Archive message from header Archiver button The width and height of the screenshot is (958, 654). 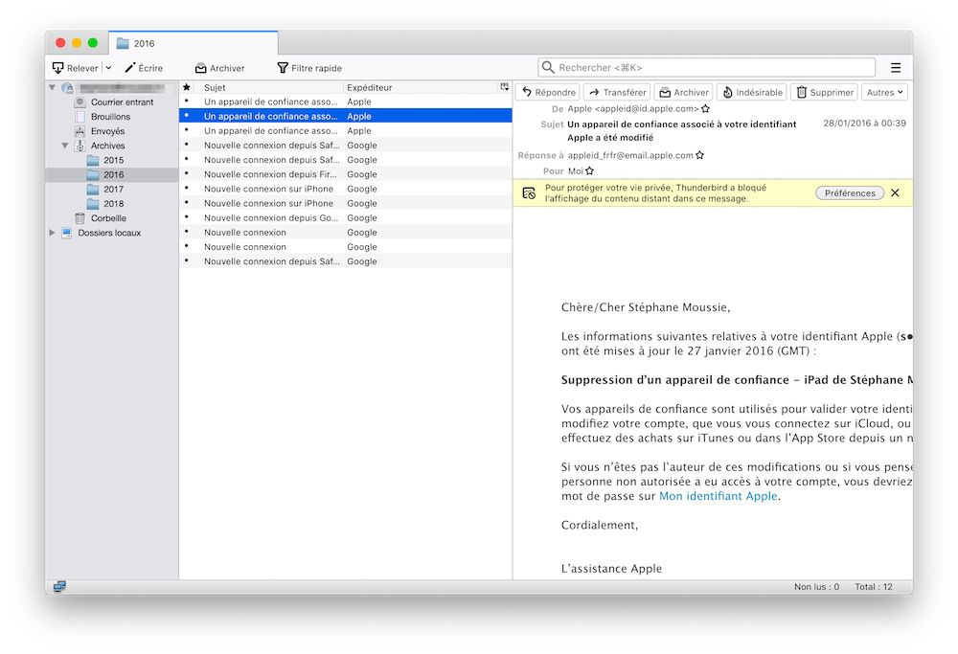click(684, 92)
